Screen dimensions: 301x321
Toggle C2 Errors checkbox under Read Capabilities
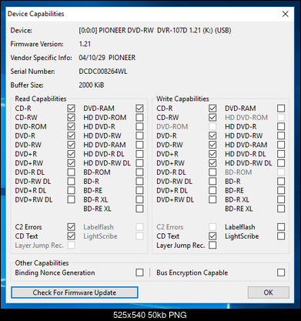pyautogui.click(x=71, y=227)
